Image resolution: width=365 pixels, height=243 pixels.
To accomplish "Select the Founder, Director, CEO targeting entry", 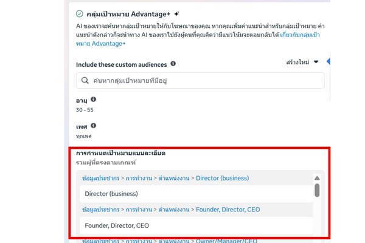I will pos(117,225).
